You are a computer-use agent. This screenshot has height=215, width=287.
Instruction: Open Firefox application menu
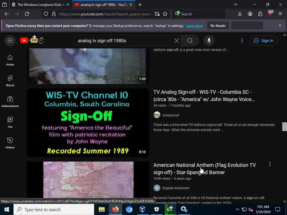point(280,14)
